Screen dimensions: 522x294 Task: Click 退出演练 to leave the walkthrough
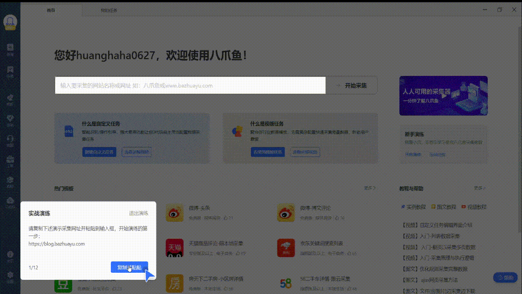click(139, 213)
